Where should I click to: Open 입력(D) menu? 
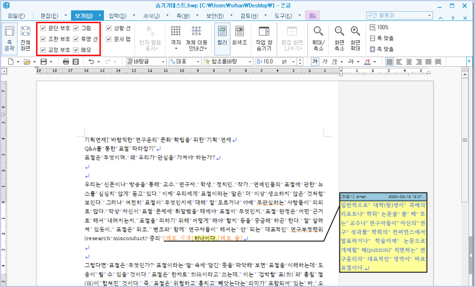click(x=118, y=16)
